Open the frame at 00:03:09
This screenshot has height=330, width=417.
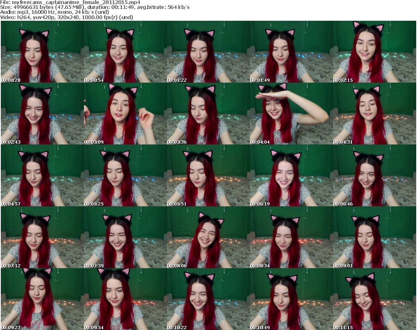click(125, 114)
